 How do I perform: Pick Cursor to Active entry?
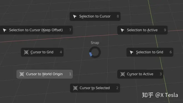(140, 74)
